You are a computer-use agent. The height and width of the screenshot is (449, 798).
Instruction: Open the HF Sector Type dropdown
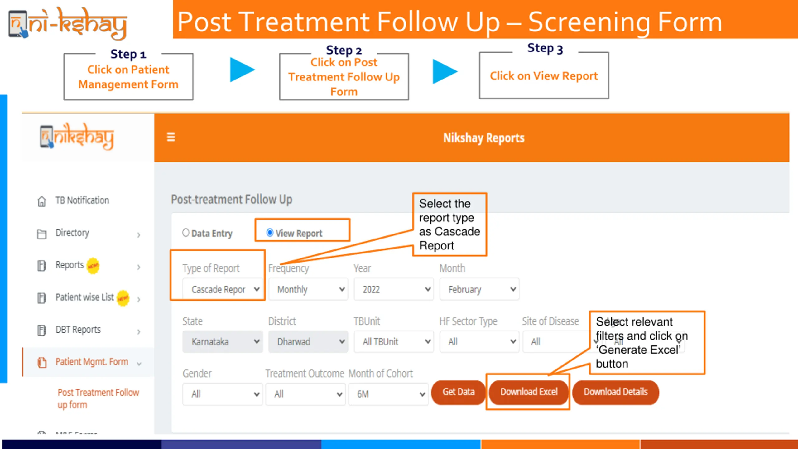coord(479,341)
